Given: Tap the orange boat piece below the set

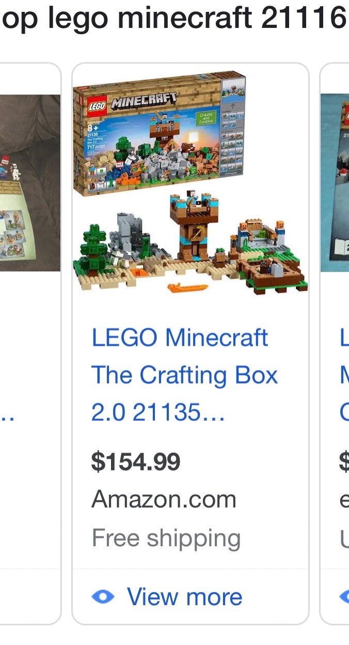Looking at the screenshot, I should [187, 286].
